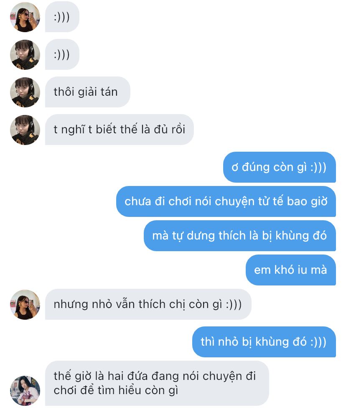The width and height of the screenshot is (346, 410).
Task: Click the words 'giải tán' in gray bubble
Action: pos(98,92)
